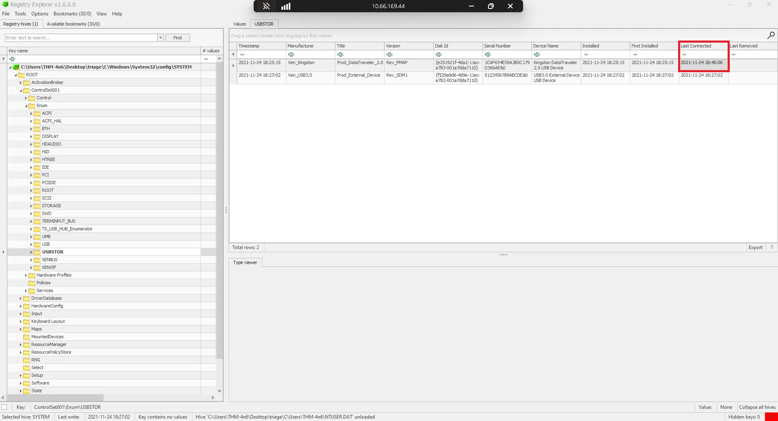This screenshot has height=421, width=778.
Task: Collapse the ROOT tree node
Action: click(x=15, y=75)
